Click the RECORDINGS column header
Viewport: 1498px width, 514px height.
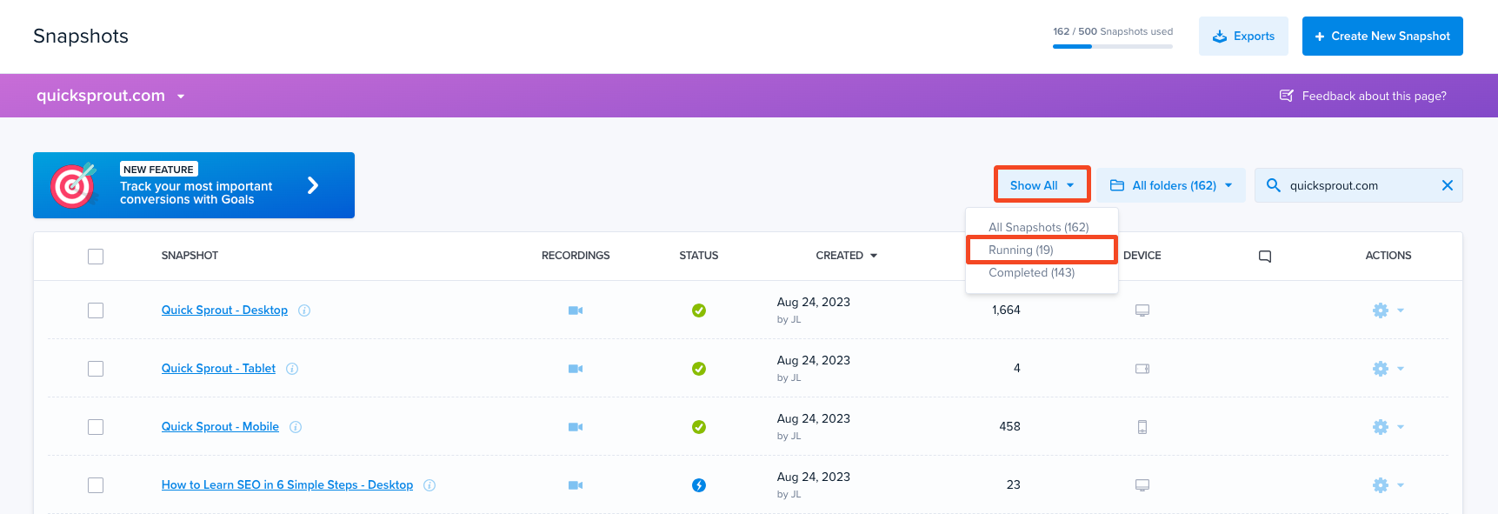(x=576, y=256)
